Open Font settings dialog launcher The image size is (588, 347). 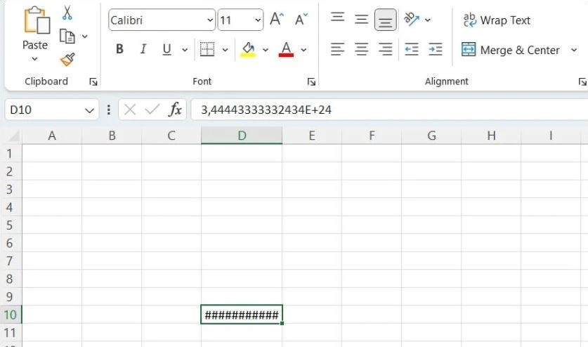coord(311,81)
